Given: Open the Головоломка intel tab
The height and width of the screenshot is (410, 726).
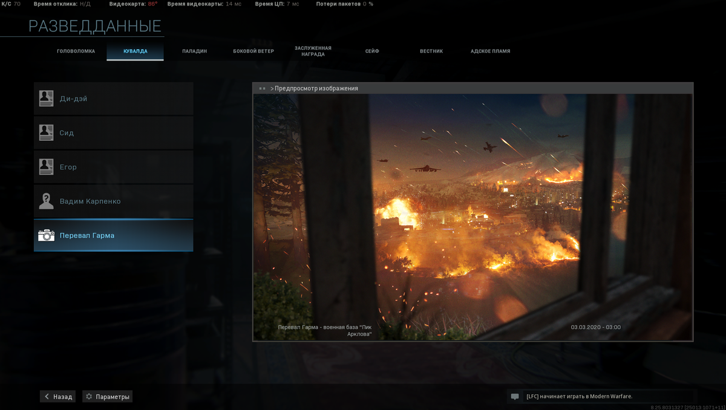Looking at the screenshot, I should (x=76, y=51).
